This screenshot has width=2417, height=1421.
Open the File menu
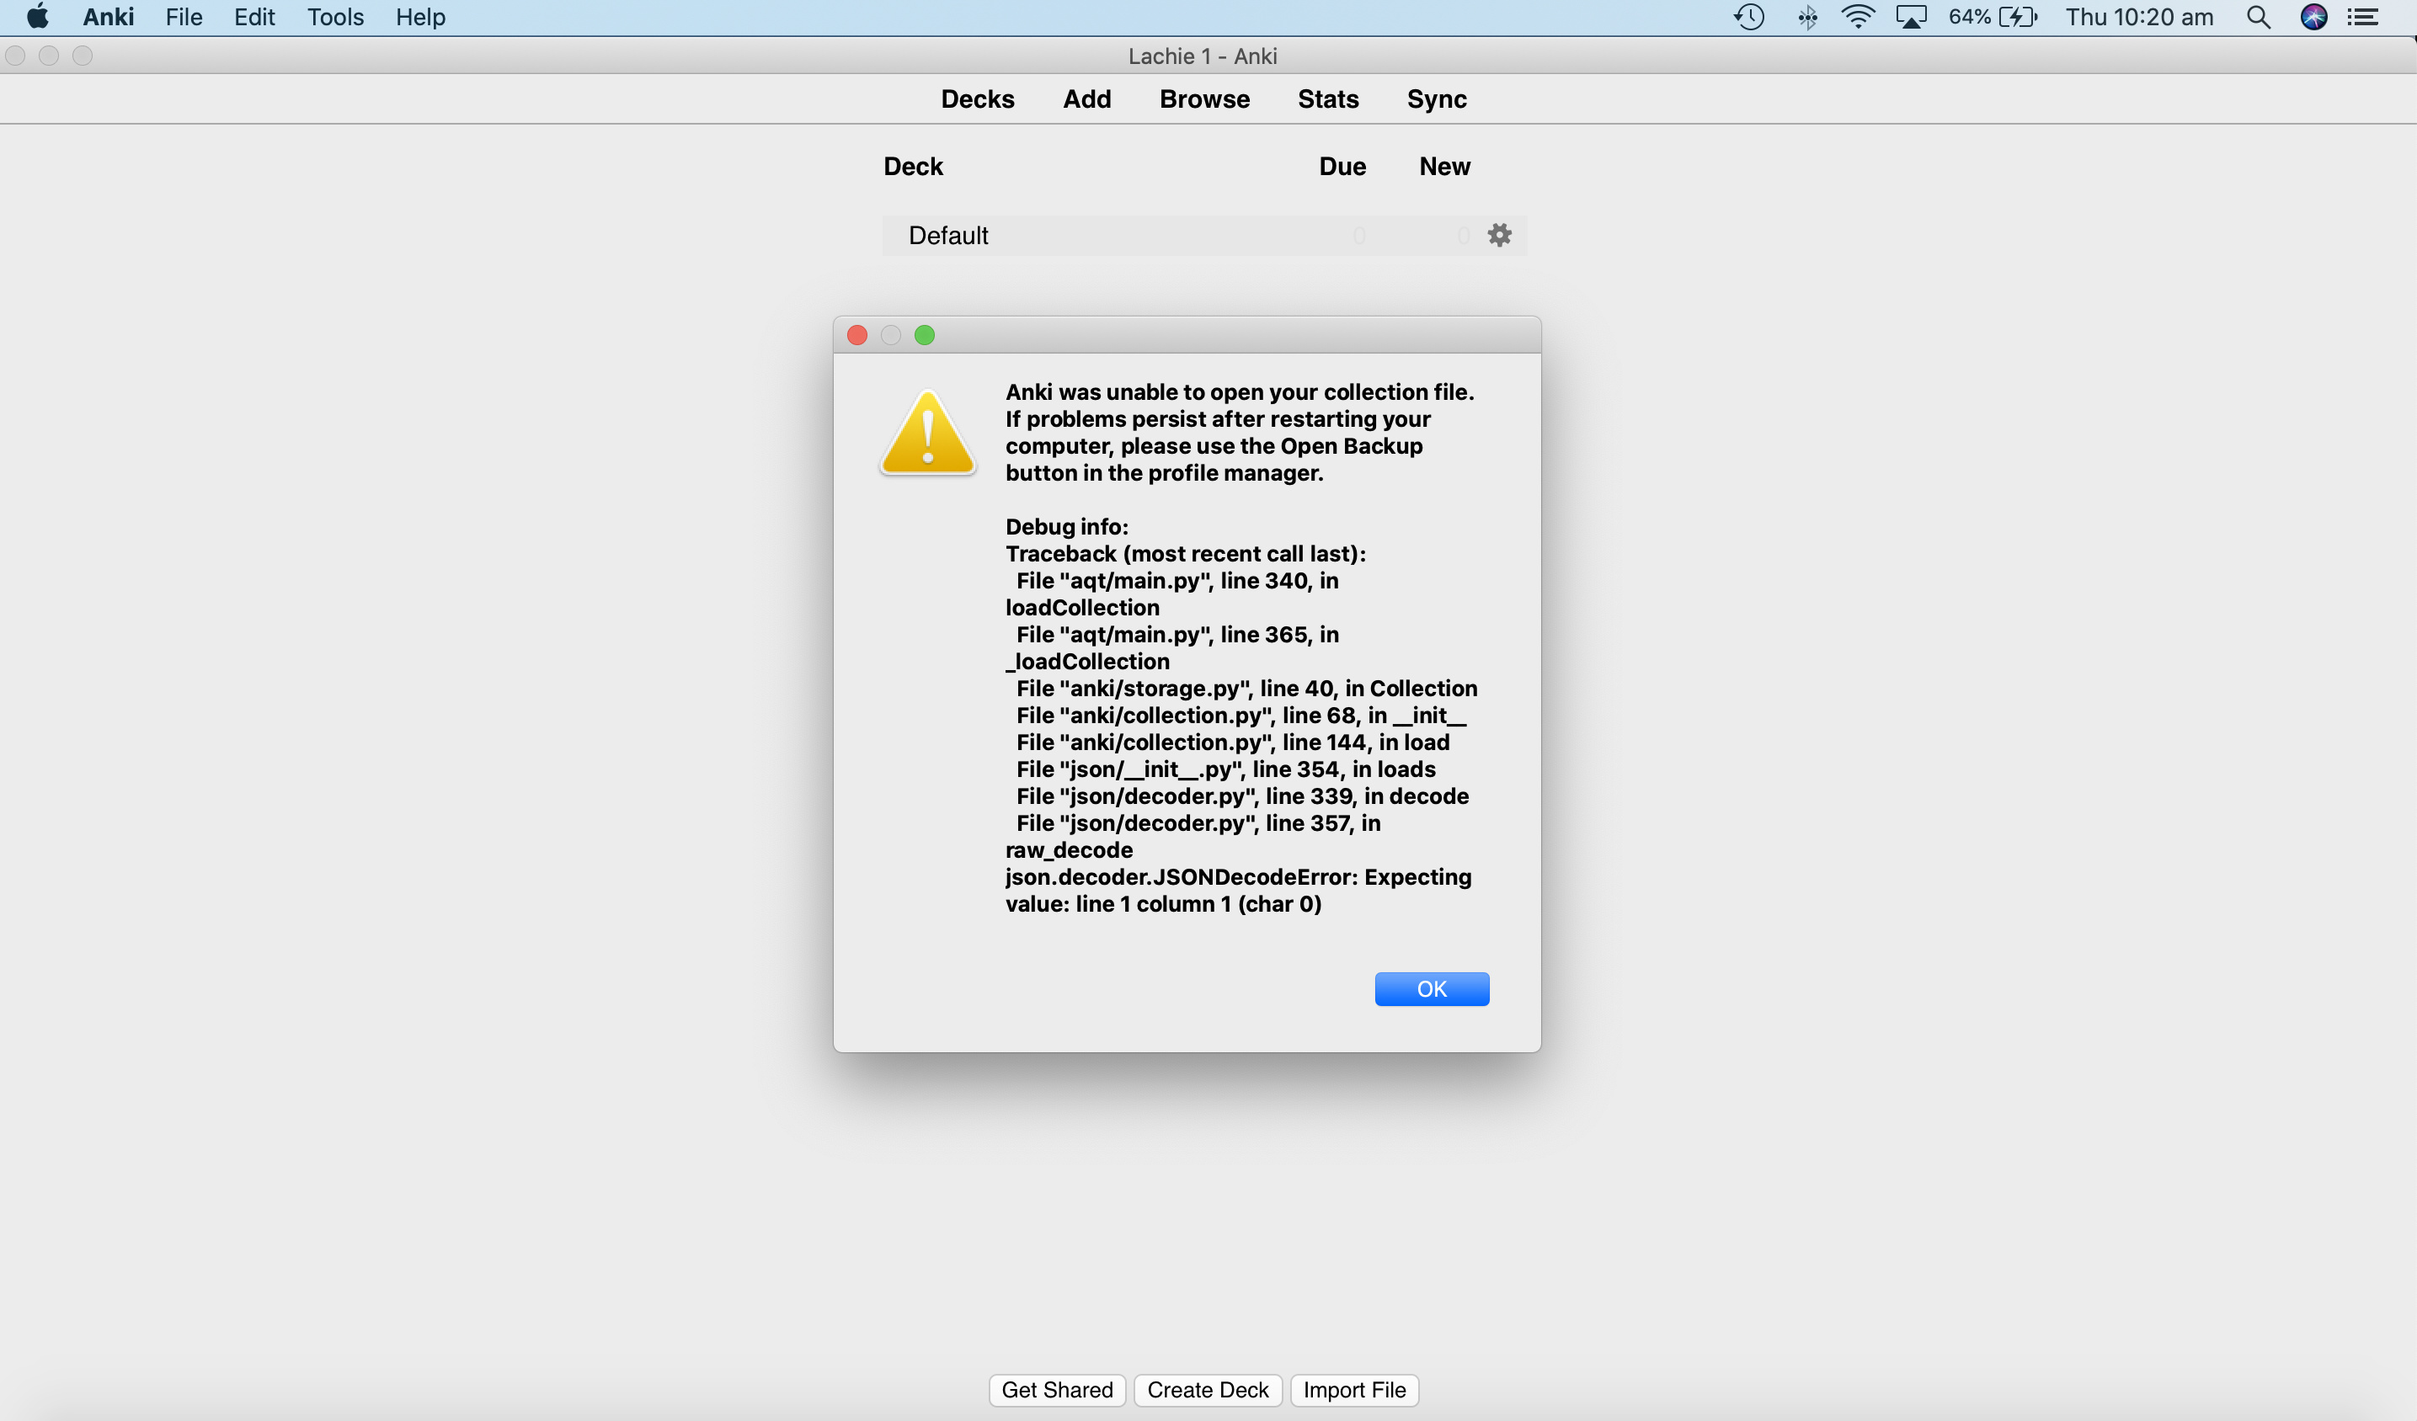(184, 18)
